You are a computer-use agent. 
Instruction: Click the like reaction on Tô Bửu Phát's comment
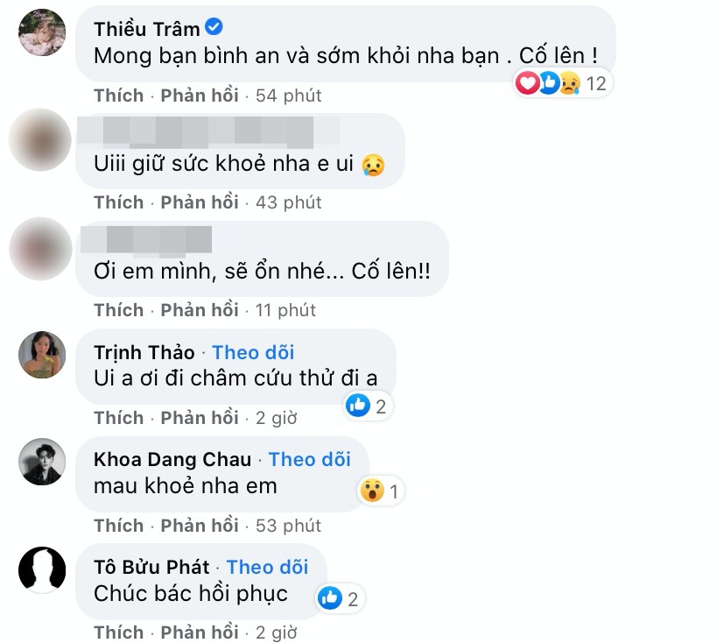coord(329,598)
